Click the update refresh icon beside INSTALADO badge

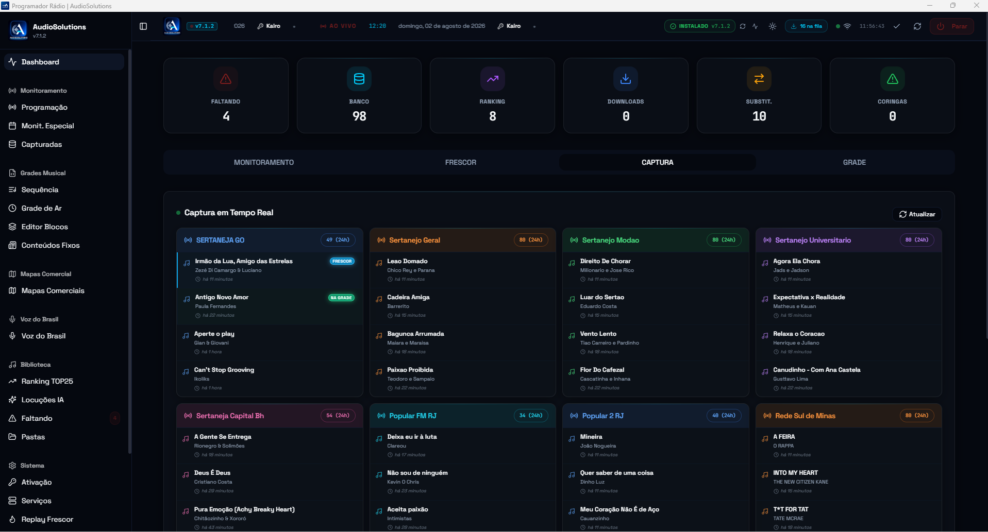coord(743,26)
